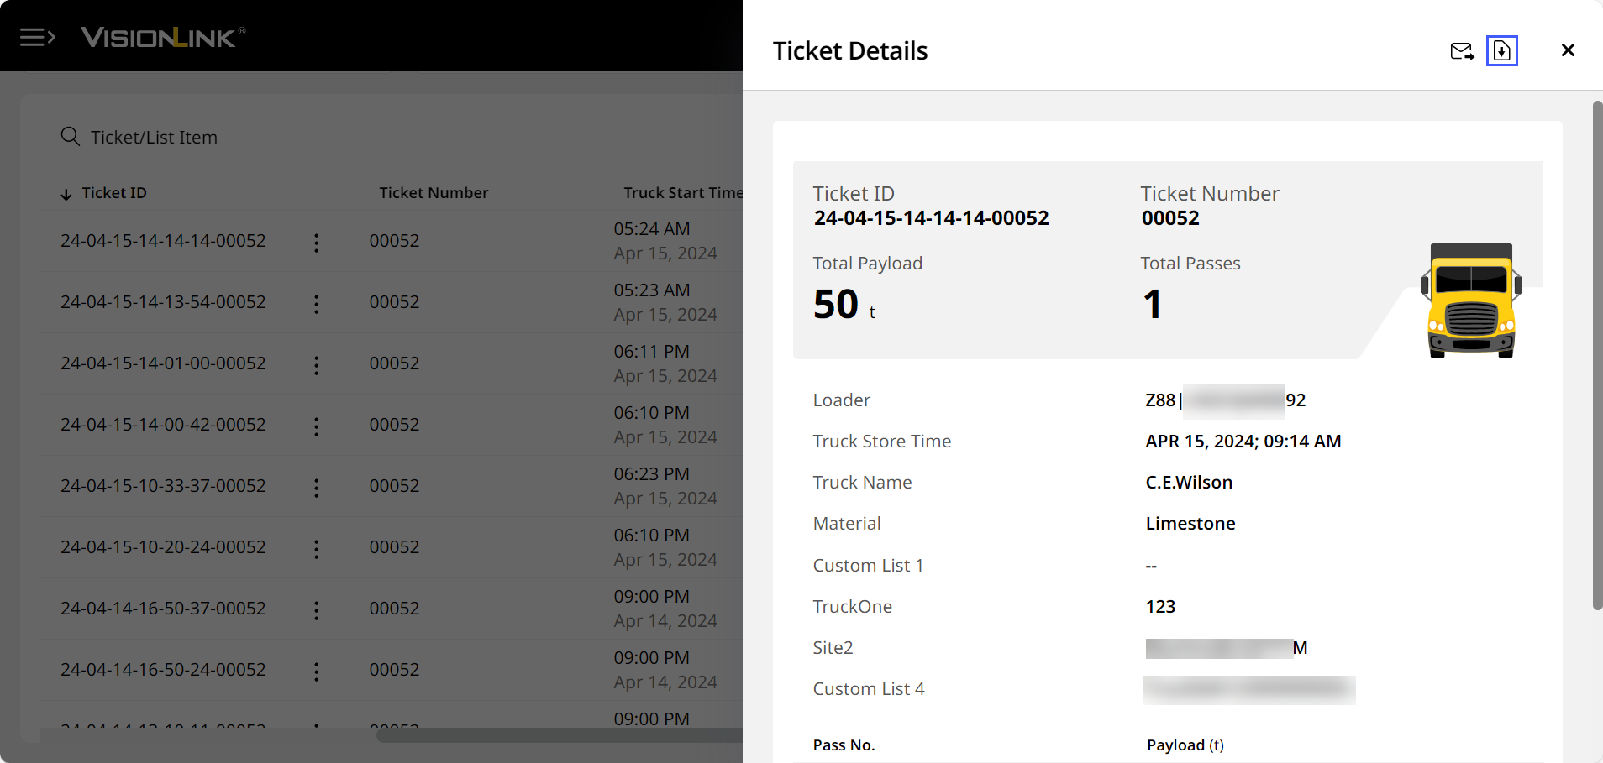Click the Ticket Number column header

434,193
